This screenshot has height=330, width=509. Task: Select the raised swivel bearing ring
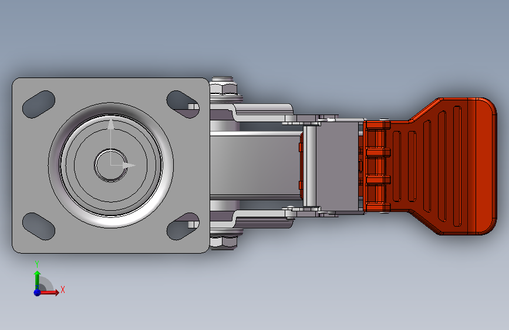click(x=111, y=166)
